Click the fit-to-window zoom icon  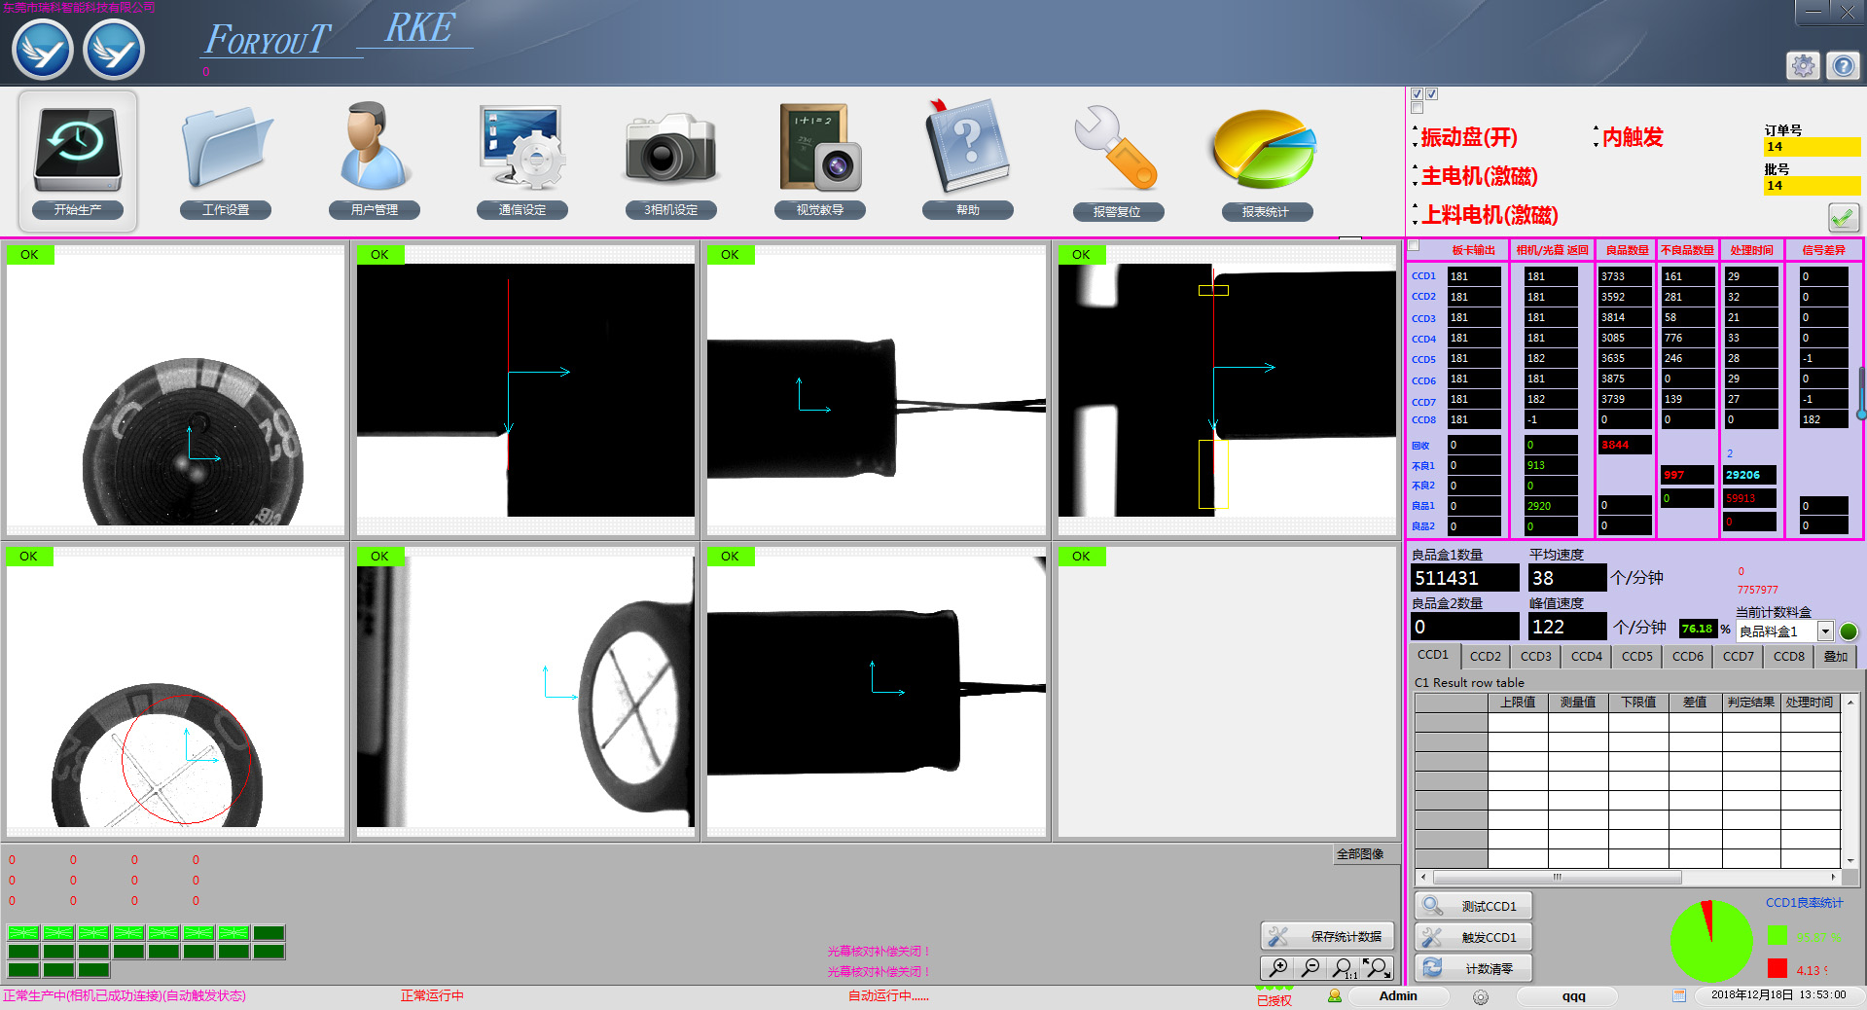click(1377, 967)
